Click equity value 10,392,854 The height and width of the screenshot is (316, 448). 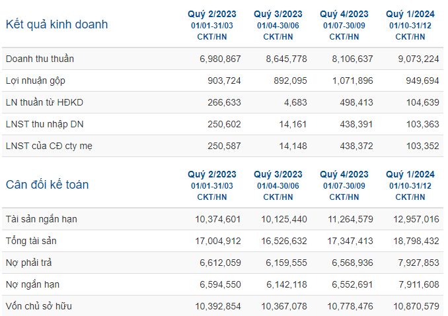(x=217, y=306)
